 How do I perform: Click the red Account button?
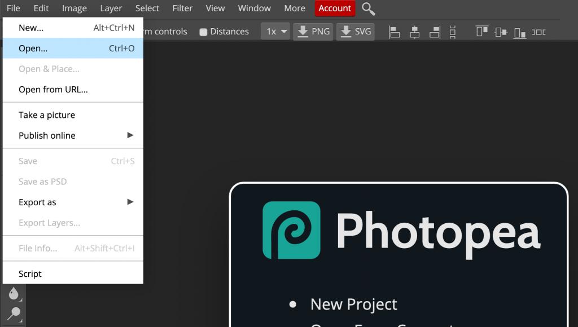coord(335,8)
